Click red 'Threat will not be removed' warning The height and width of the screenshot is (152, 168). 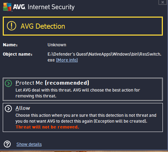pyautogui.click(x=47, y=127)
